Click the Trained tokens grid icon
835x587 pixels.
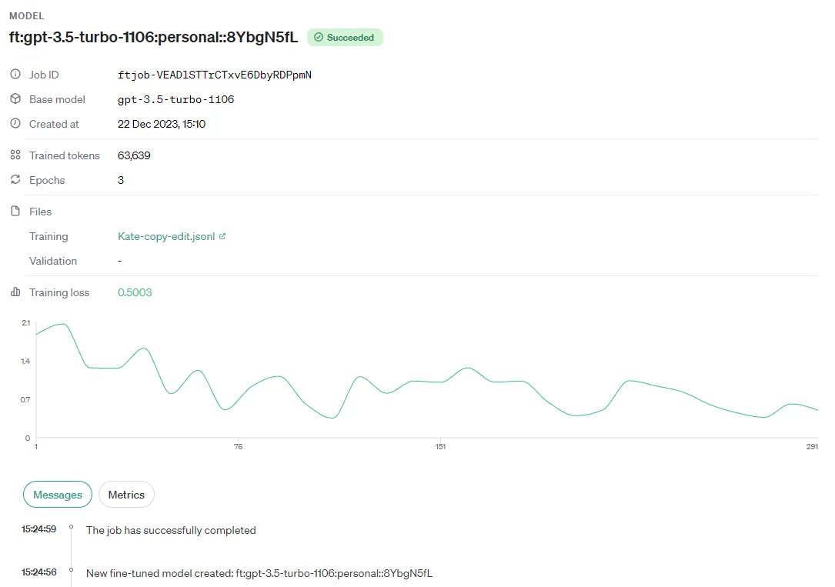tap(14, 155)
